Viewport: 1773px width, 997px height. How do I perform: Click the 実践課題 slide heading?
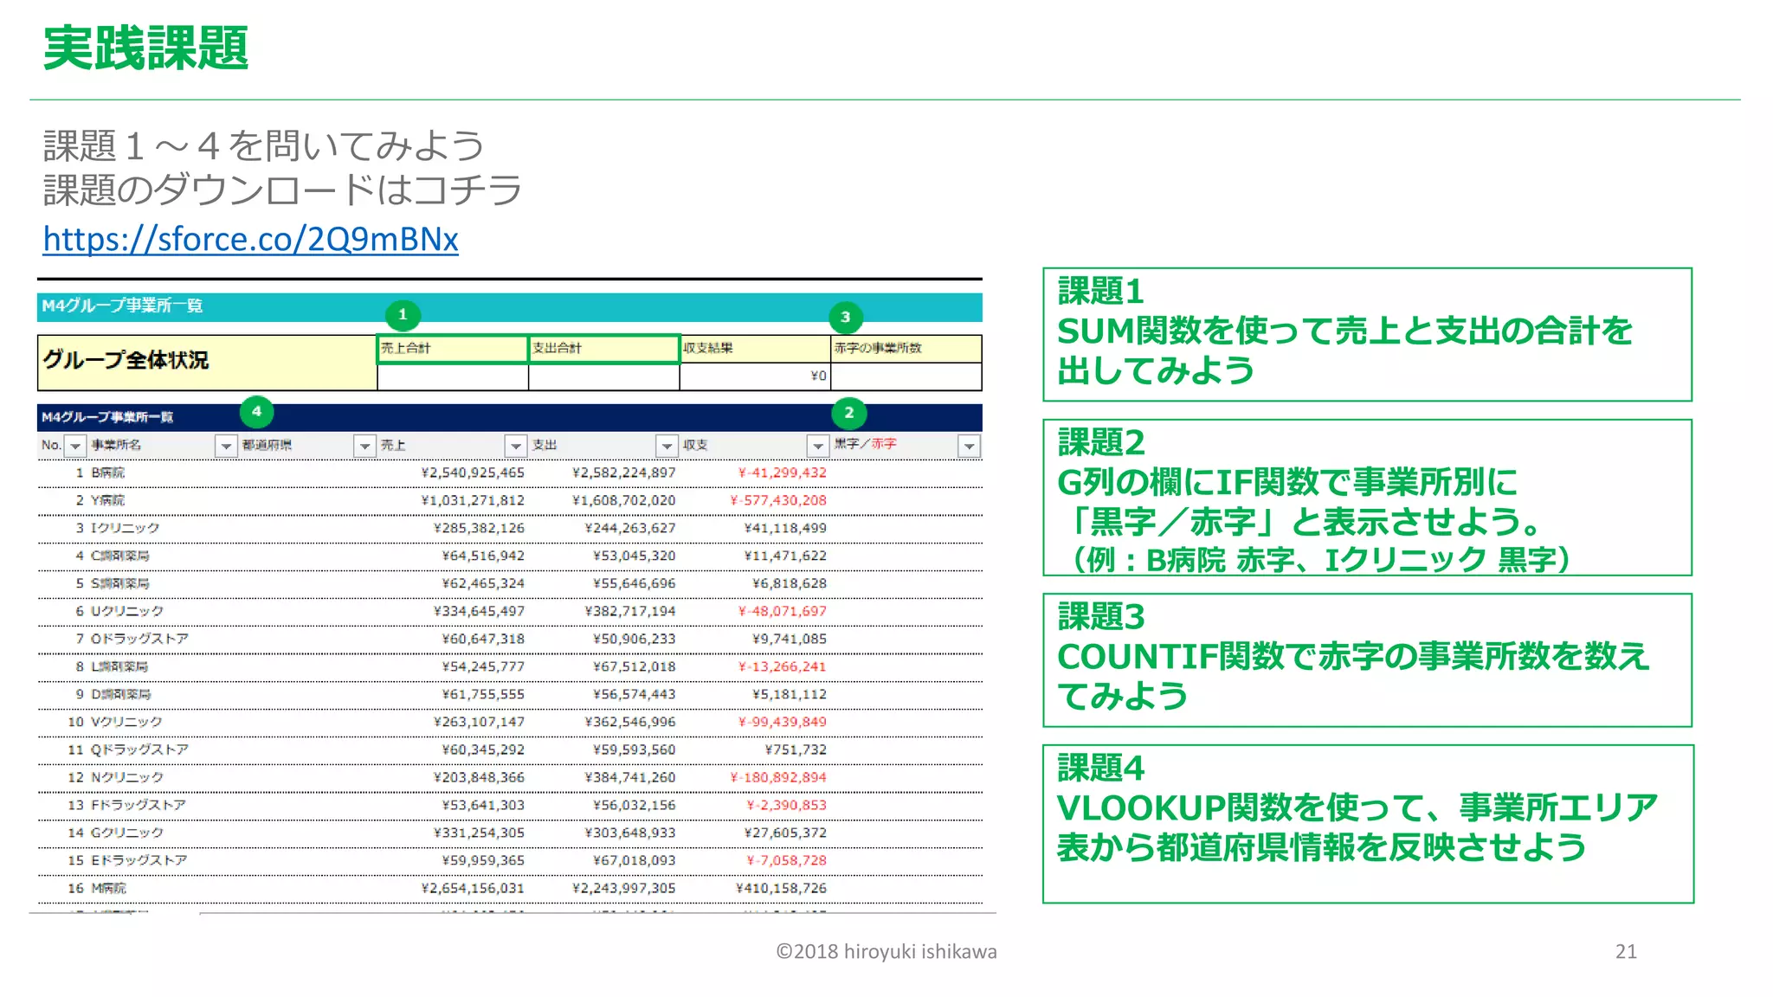[x=145, y=48]
